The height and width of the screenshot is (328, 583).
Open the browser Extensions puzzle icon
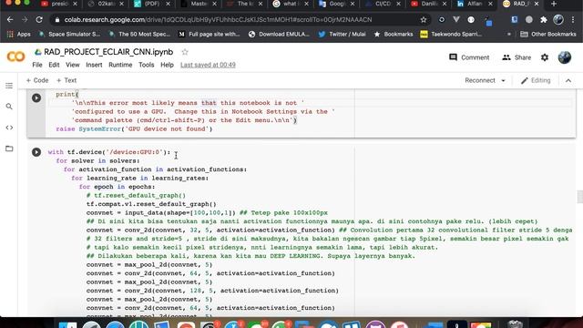pyautogui.click(x=544, y=20)
